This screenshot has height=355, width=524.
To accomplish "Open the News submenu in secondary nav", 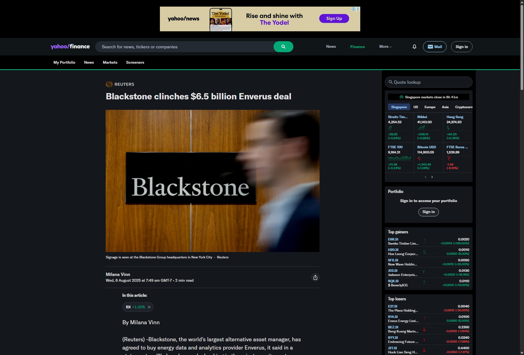I will tap(89, 62).
